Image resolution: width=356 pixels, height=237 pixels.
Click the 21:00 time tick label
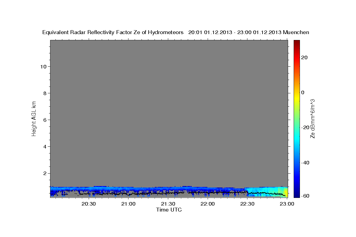128,204
